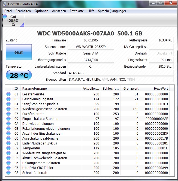Click the Parametername column header
This screenshot has height=181, width=178.
[51, 88]
